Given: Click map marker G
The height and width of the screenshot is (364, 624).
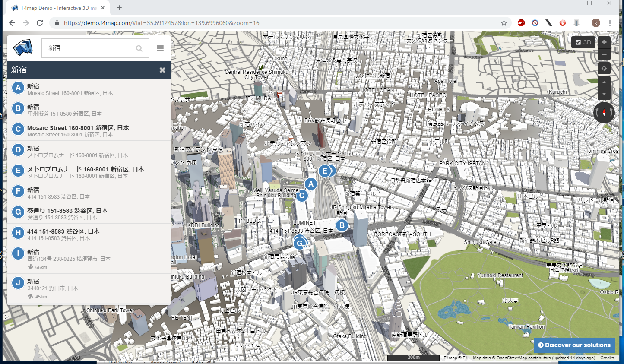Looking at the screenshot, I should point(299,244).
